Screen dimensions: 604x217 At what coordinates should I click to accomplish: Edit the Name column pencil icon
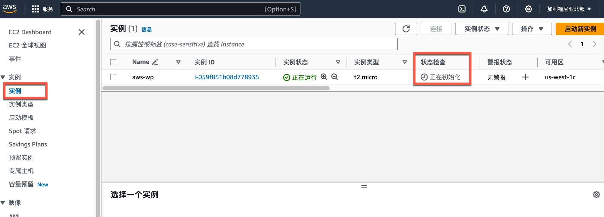pyautogui.click(x=155, y=62)
